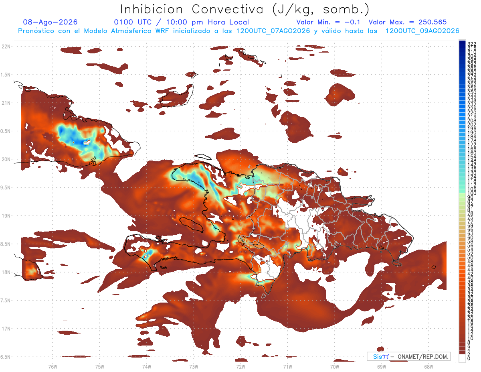The image size is (481, 372).
Task: Click the darkest blue 322 colorbar swatch
Action: pyautogui.click(x=462, y=43)
